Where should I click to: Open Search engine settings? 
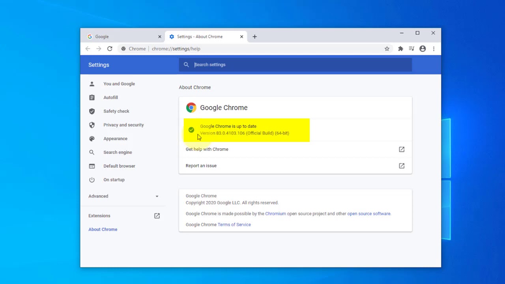118,152
